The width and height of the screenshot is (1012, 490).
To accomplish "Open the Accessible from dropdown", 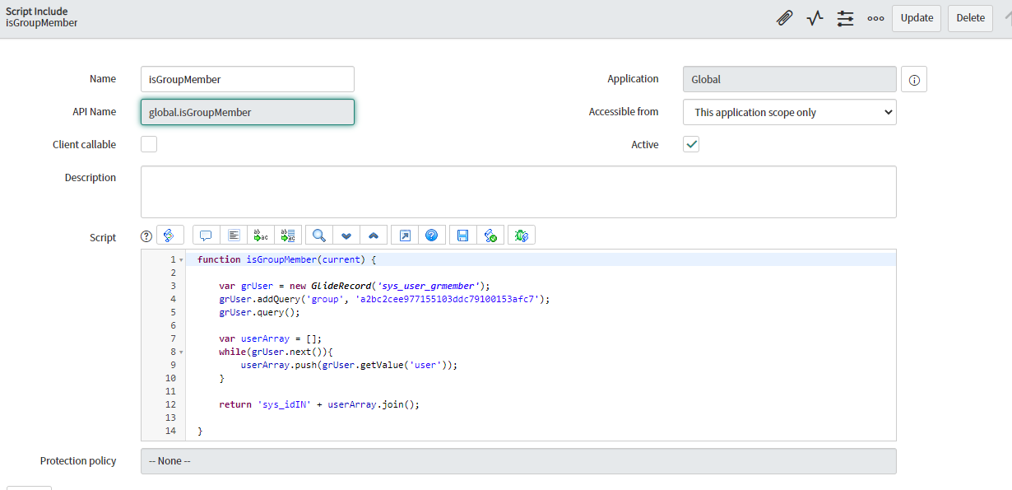I will (789, 112).
